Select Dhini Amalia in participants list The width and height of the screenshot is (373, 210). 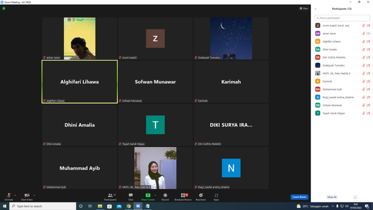click(342, 50)
